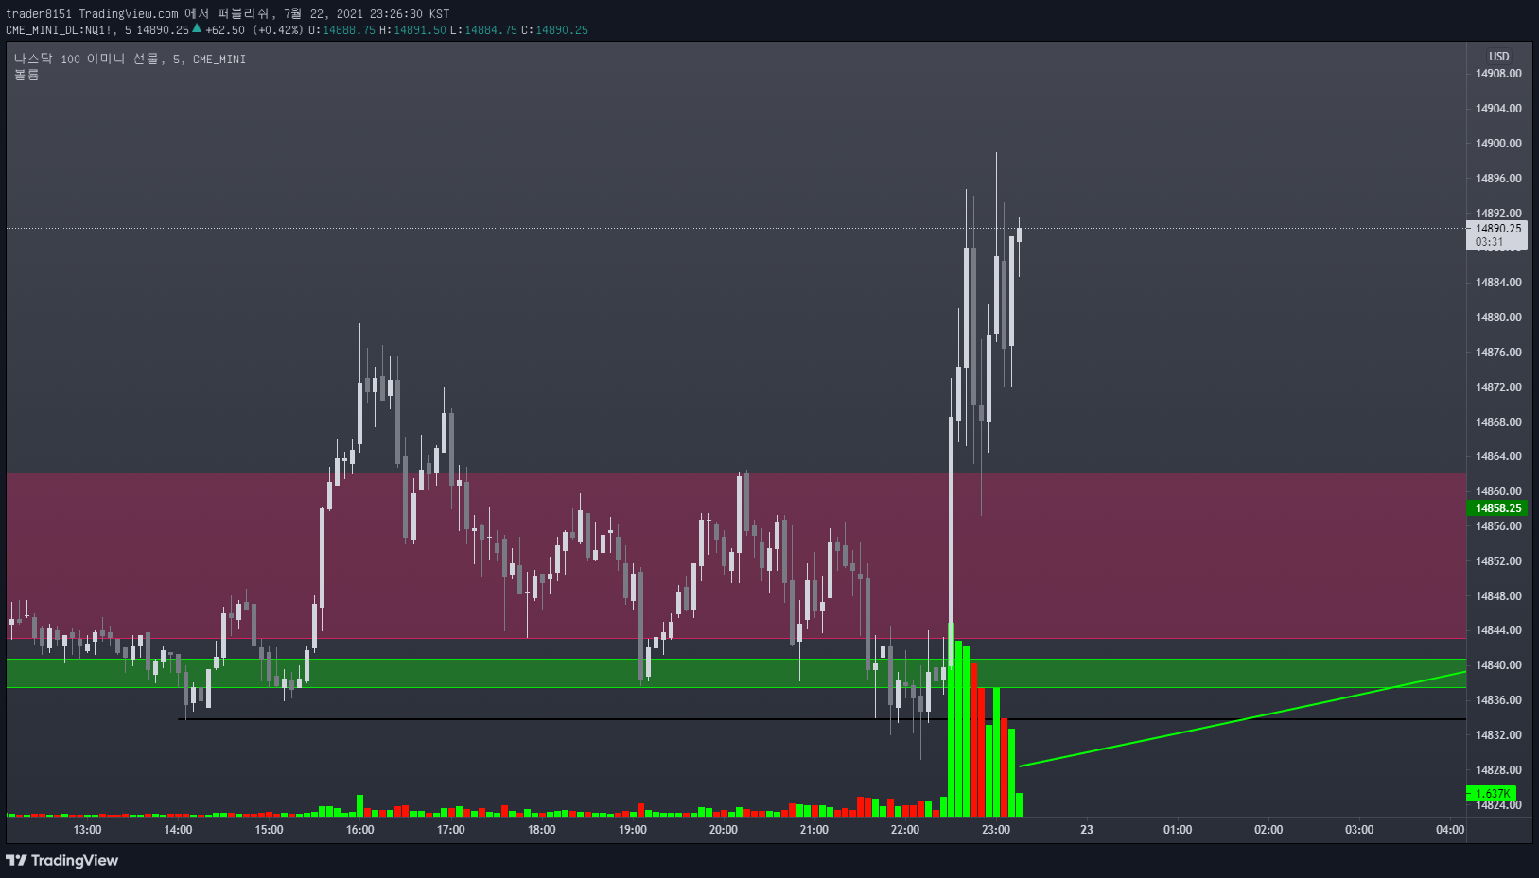Click the current price label 14890.25
This screenshot has height=878, width=1539.
click(1498, 228)
